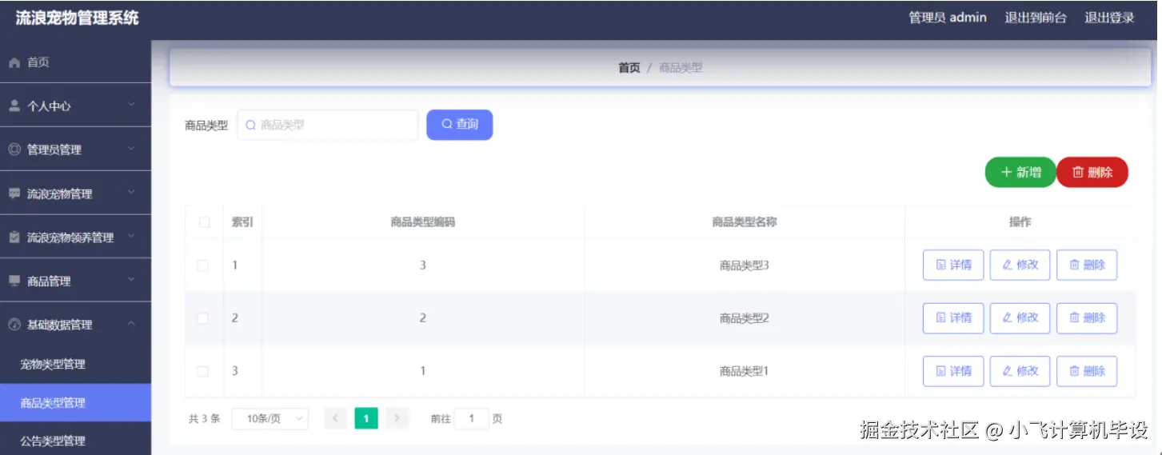Click the pencil icon of 修改 in 商品类型1 row
The height and width of the screenshot is (455, 1162).
(1008, 371)
